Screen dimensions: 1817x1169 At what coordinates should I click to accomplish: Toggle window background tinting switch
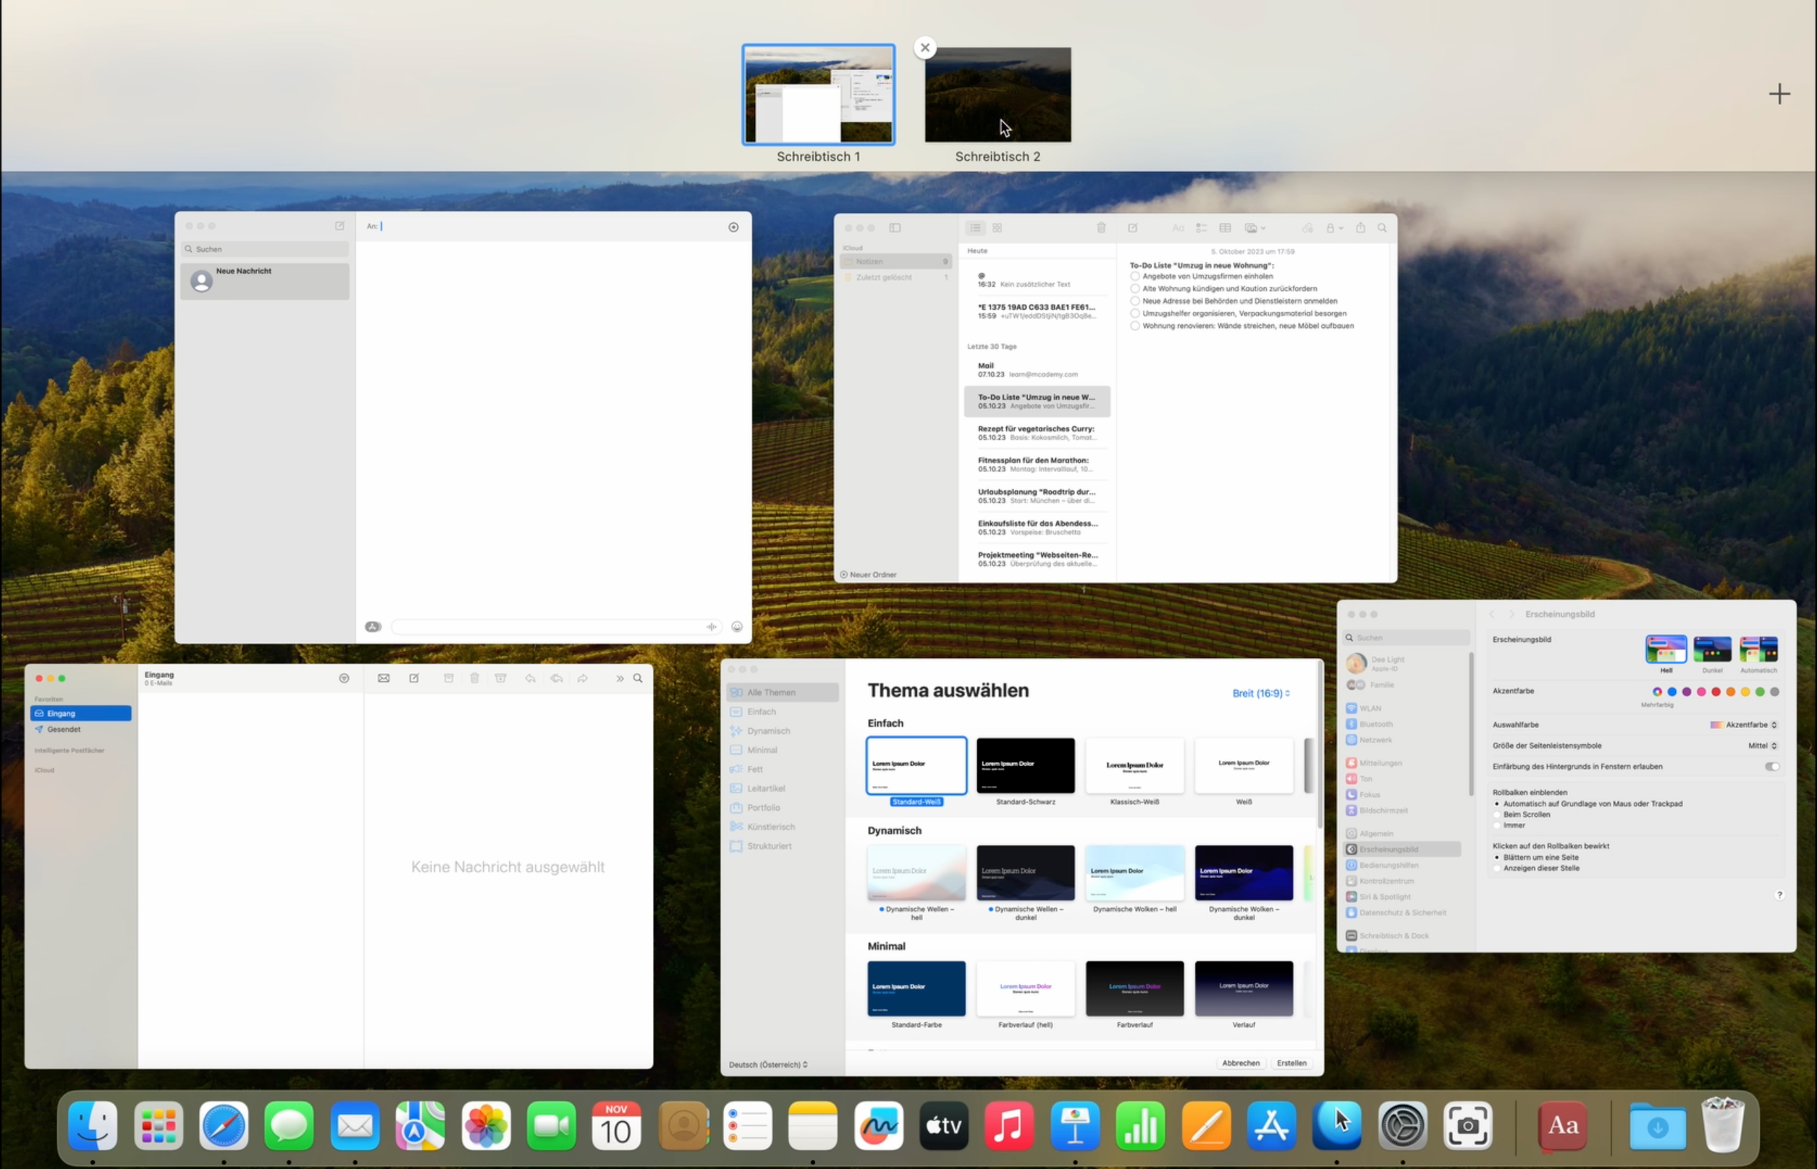click(x=1771, y=767)
